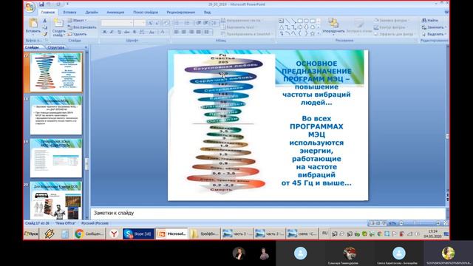The width and height of the screenshot is (473, 266).
Task: Toggle align text right
Action: point(191,32)
